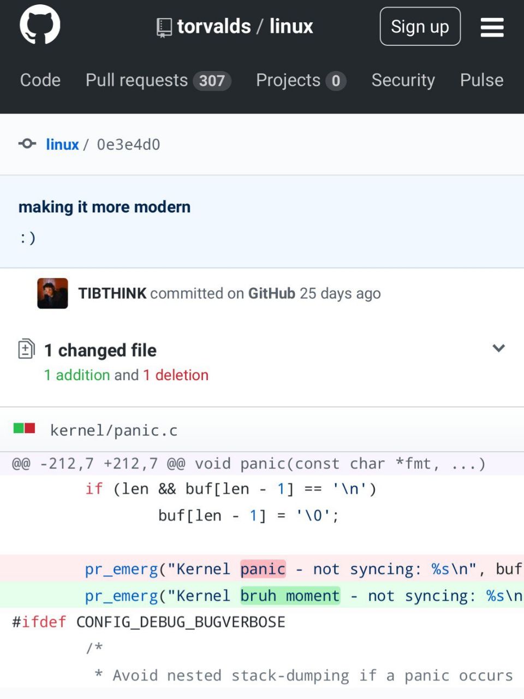Click the Sign up button
Screen dimensions: 524x699
point(420,26)
